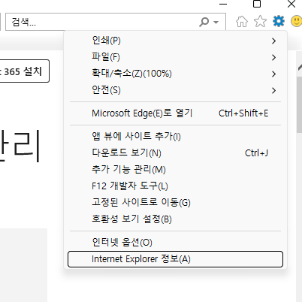Select Internet Explorer 정보(A)

[175, 259]
